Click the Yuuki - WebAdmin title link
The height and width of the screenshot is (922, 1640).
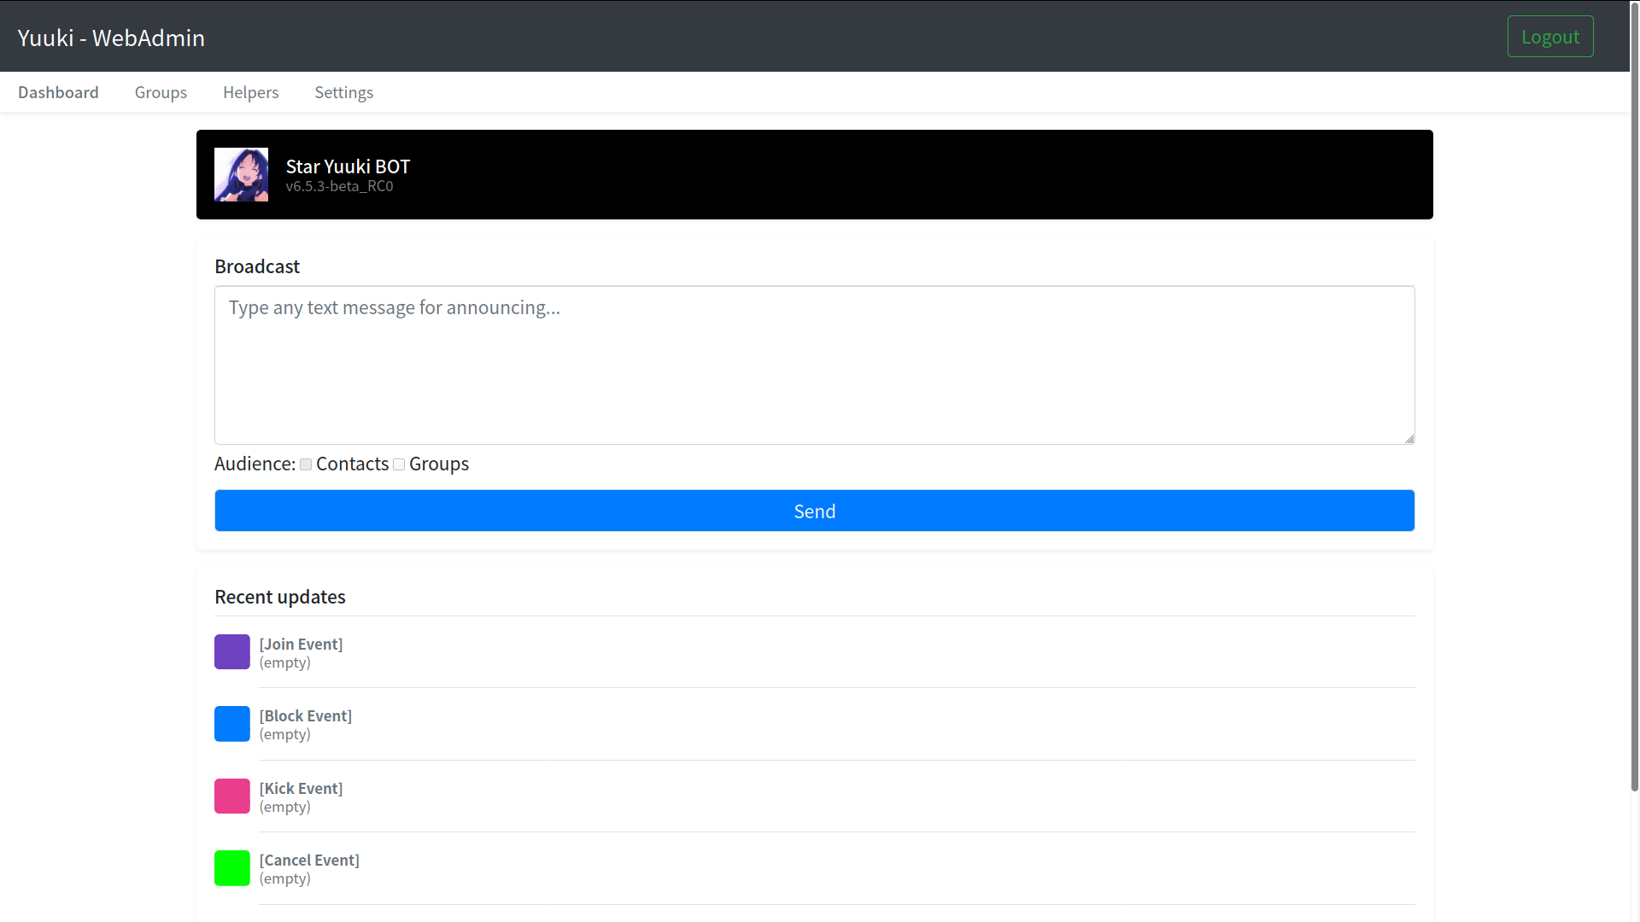coord(111,38)
